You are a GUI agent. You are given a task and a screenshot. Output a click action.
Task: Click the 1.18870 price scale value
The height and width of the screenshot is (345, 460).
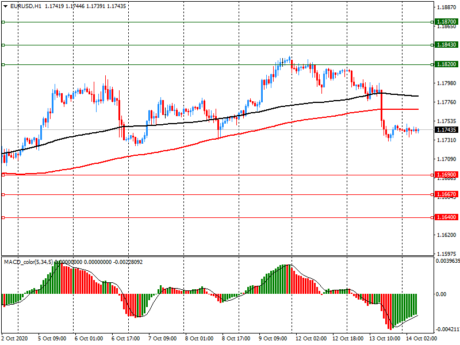(447, 7)
